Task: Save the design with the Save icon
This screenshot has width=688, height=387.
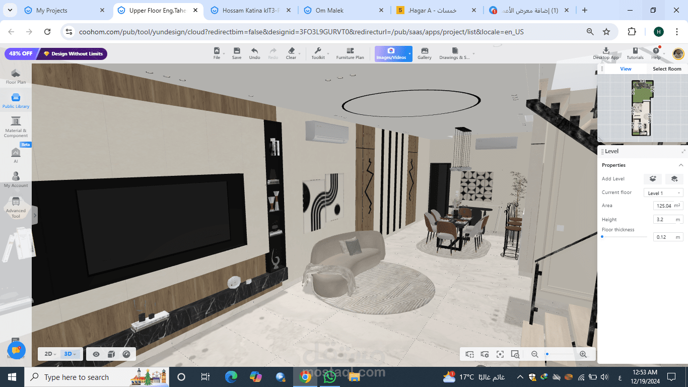Action: [237, 53]
